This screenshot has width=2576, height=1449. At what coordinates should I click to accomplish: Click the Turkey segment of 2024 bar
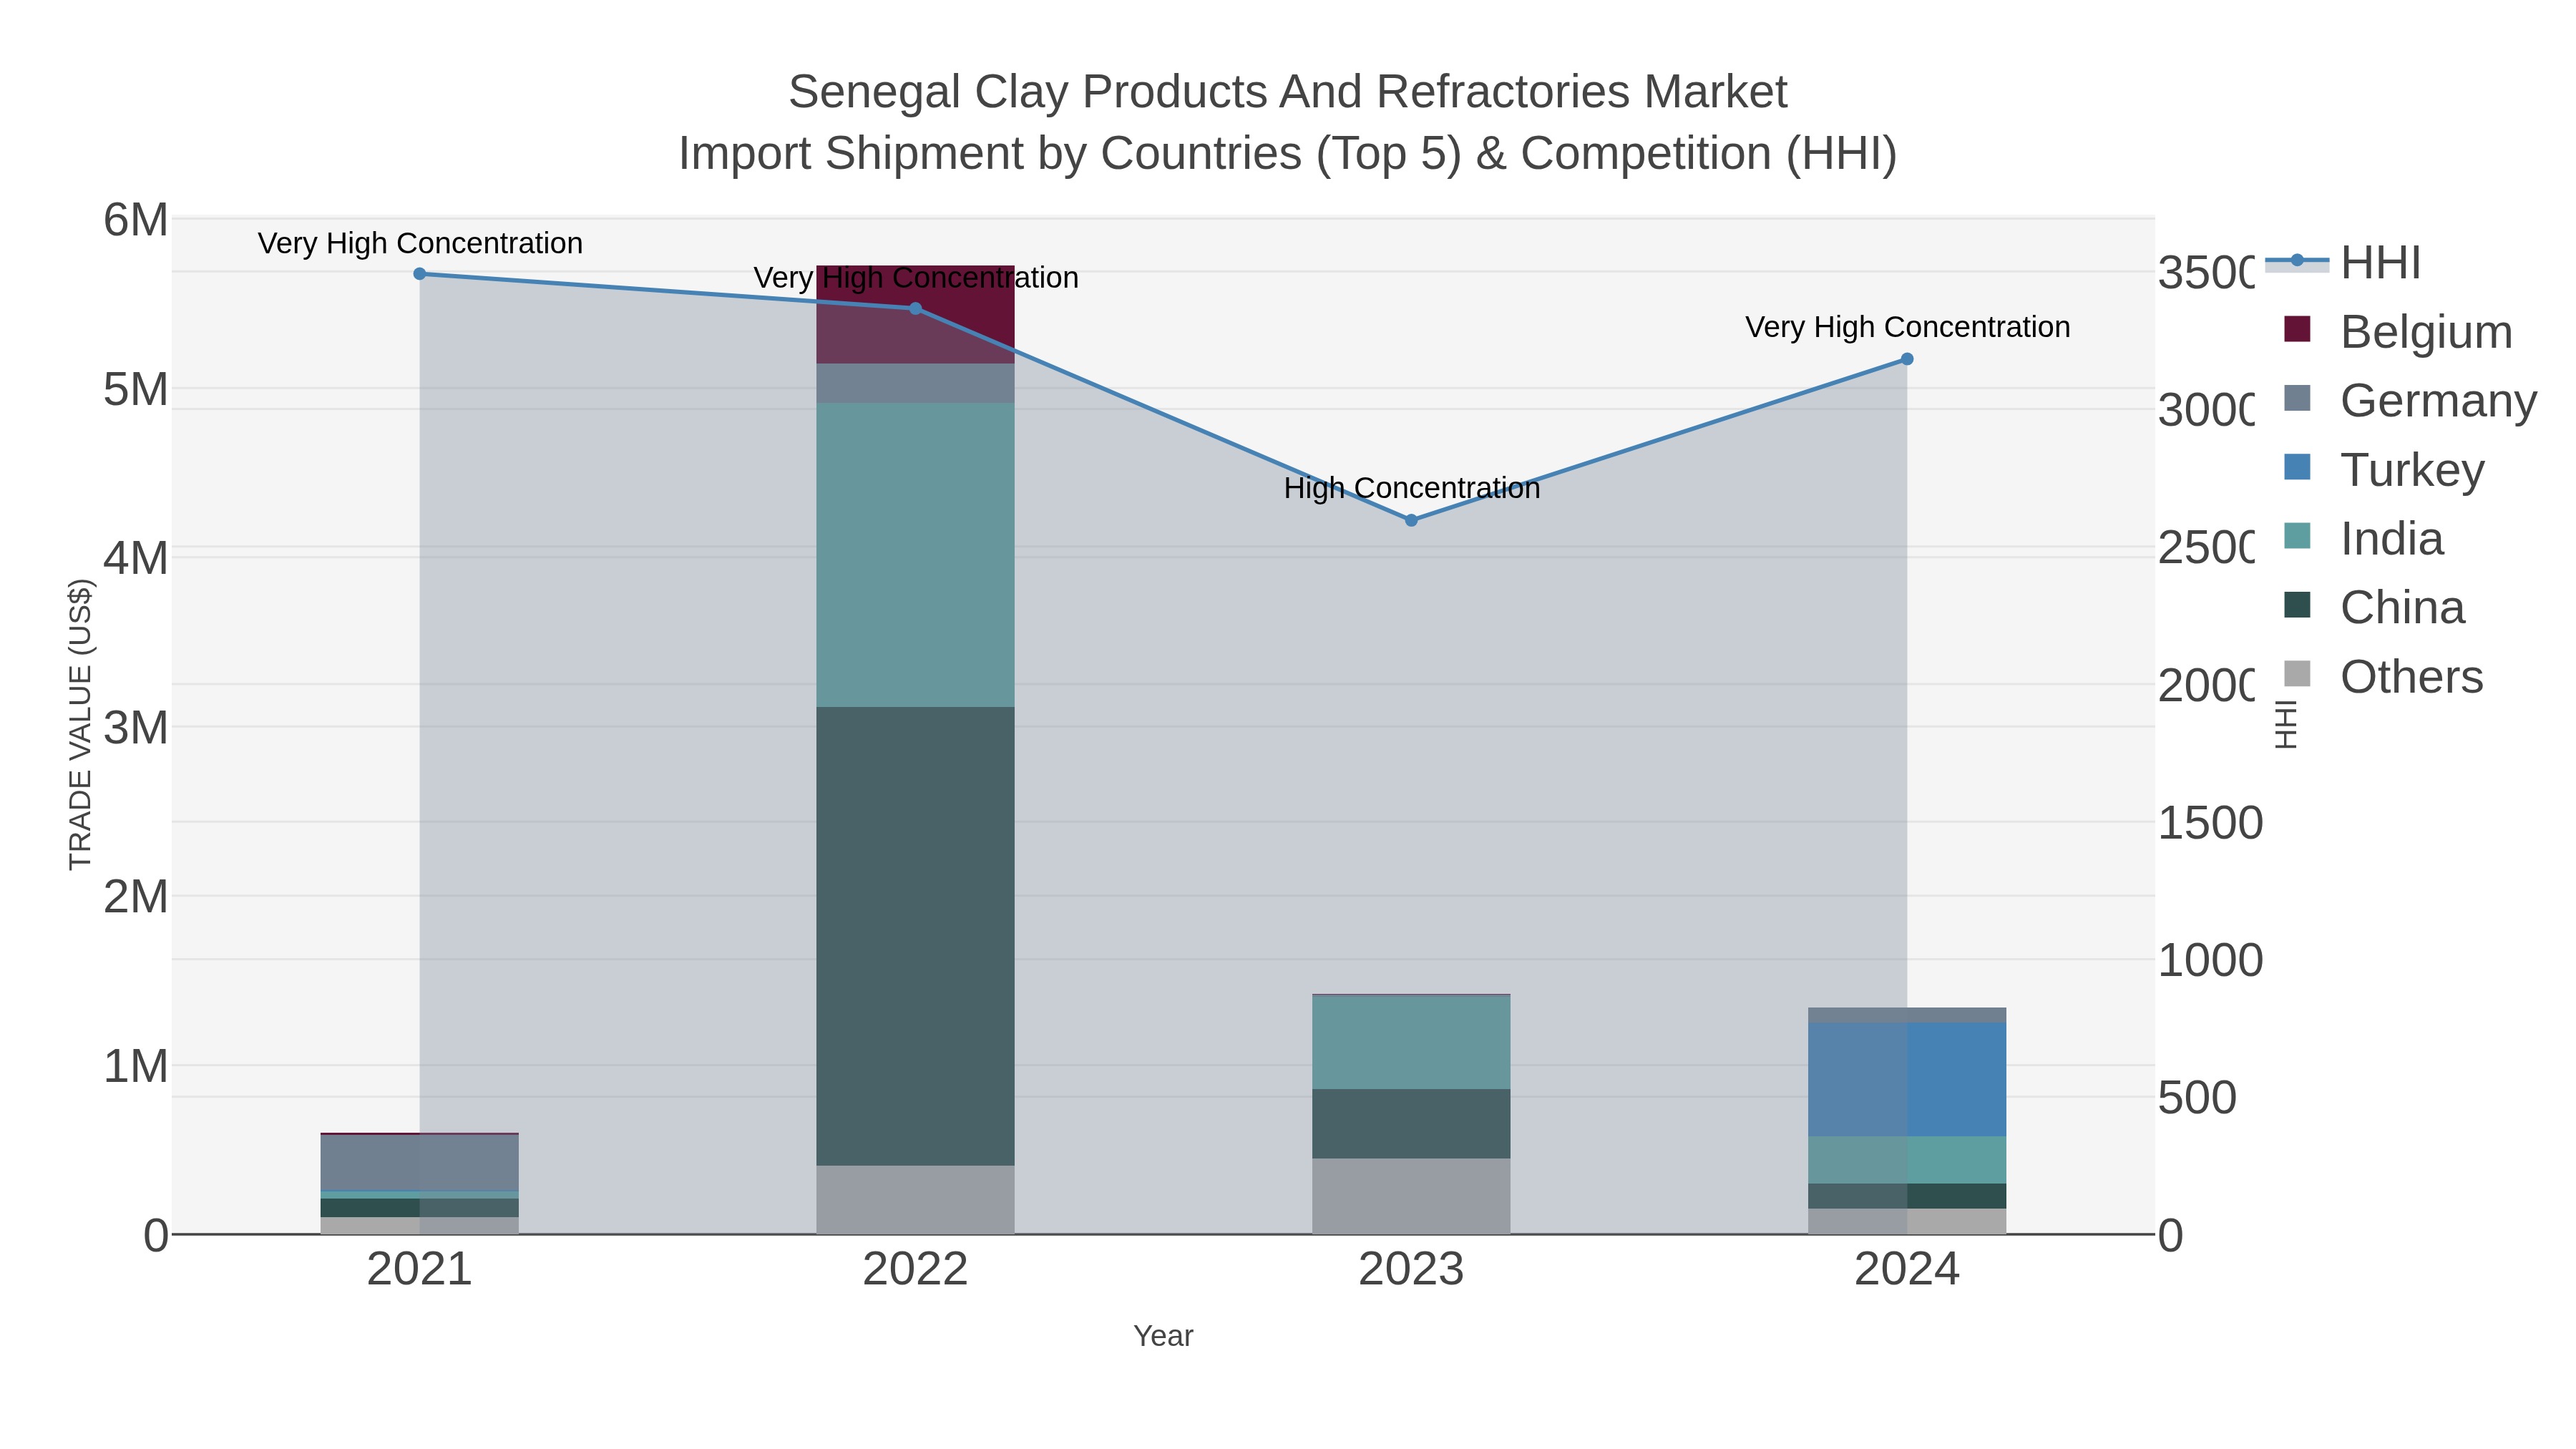coord(1907,1080)
